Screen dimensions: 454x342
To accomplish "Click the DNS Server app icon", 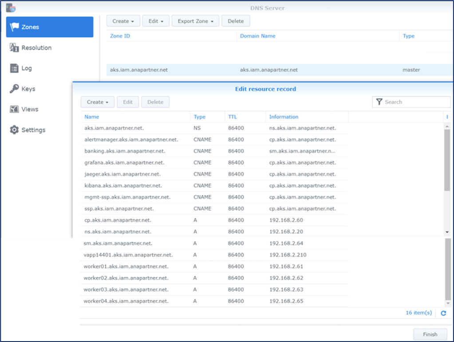I will click(x=11, y=8).
